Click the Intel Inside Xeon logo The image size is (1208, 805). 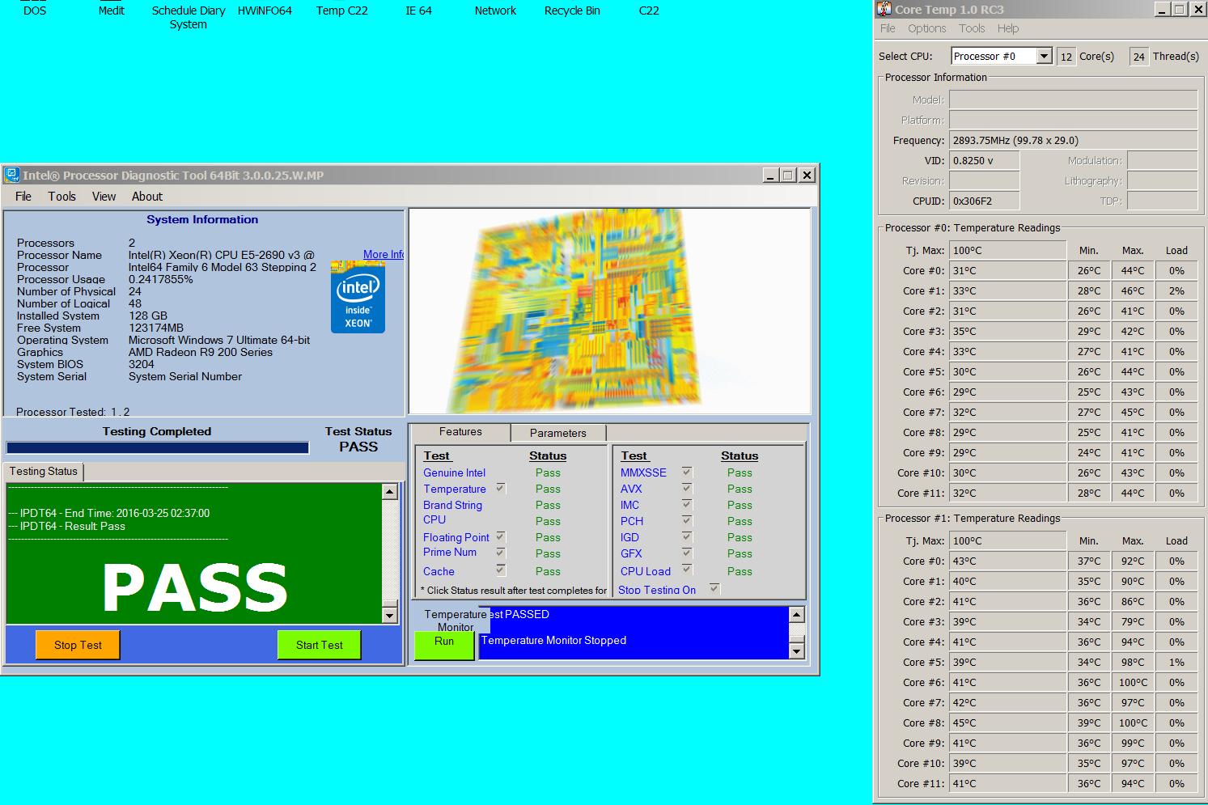tap(358, 300)
